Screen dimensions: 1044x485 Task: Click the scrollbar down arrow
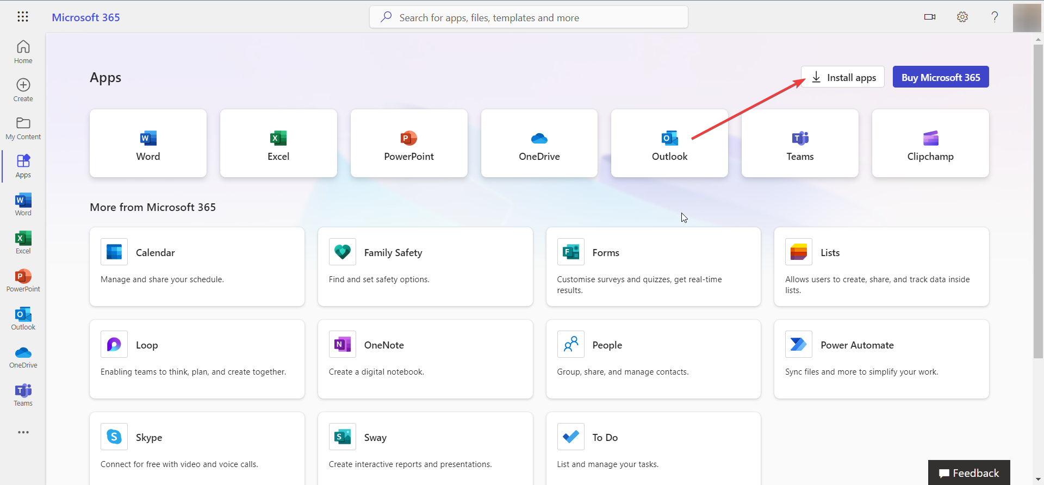(1039, 480)
